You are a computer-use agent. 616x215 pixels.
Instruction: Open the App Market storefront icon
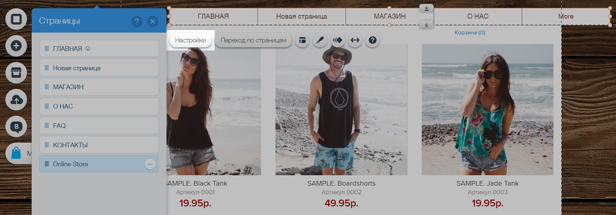(16, 73)
